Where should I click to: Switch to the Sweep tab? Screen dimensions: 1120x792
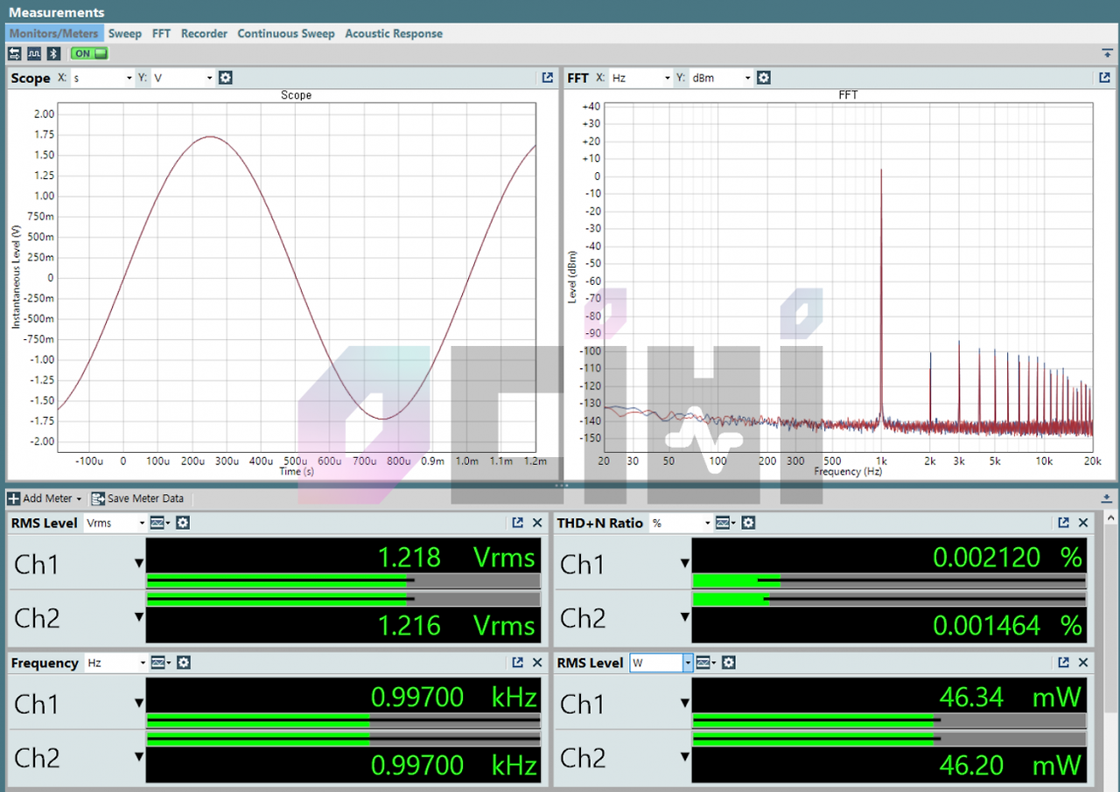click(x=124, y=33)
